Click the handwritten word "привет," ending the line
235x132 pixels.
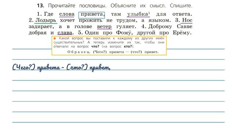pyautogui.click(x=100, y=68)
